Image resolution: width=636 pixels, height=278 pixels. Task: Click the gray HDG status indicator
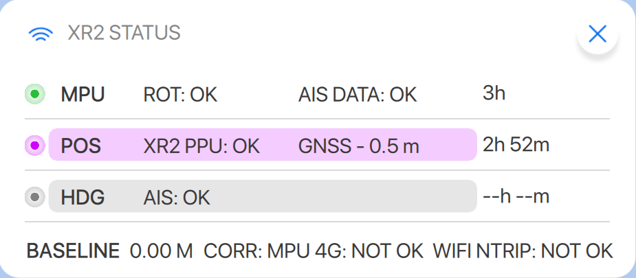pyautogui.click(x=34, y=198)
